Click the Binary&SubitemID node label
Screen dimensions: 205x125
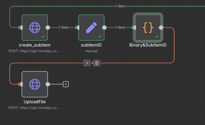pos(148,45)
